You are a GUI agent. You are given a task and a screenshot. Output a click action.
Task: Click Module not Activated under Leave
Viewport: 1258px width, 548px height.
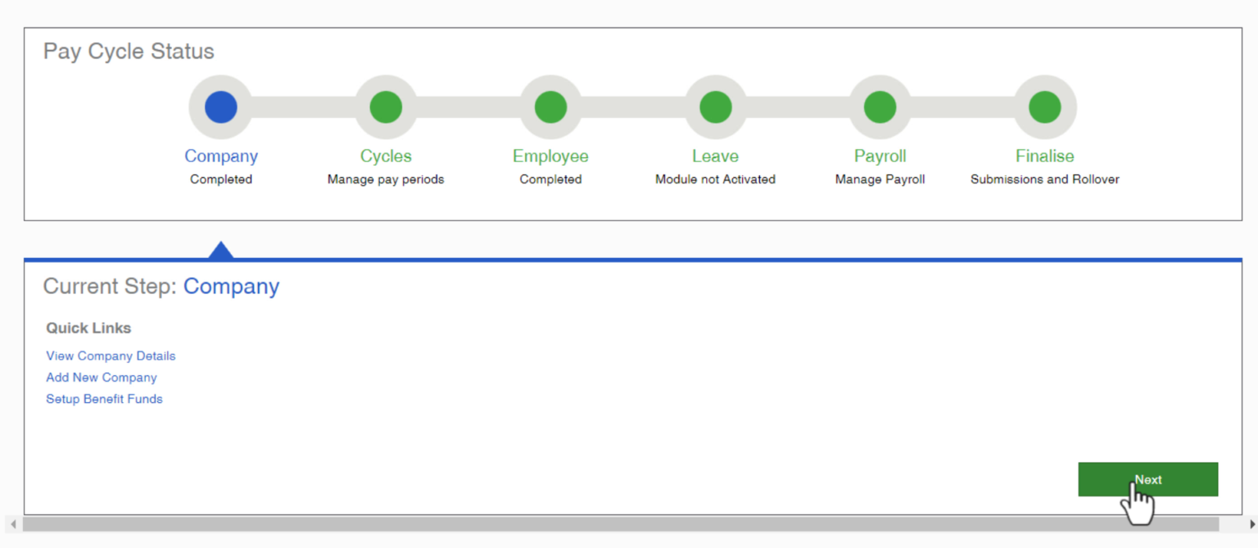[x=714, y=179]
